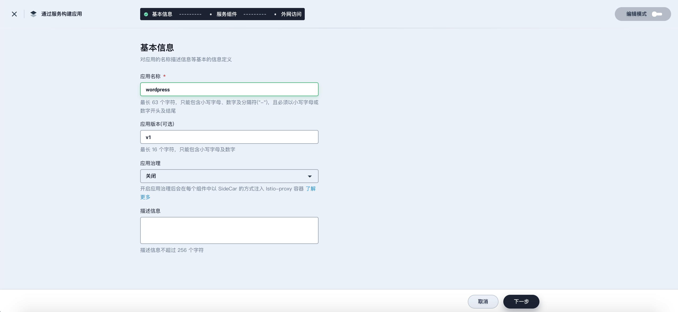Switch to the 服务组件 step
Image resolution: width=678 pixels, height=312 pixels.
pos(226,14)
